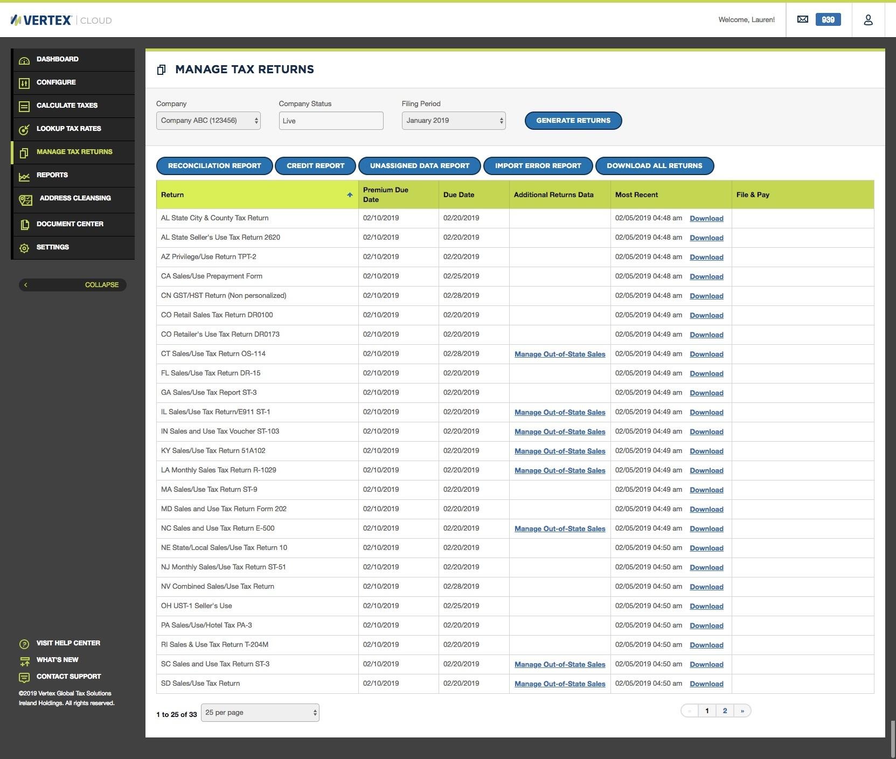
Task: Download the NV Combined Sales/Use Tax Return
Action: tap(706, 587)
